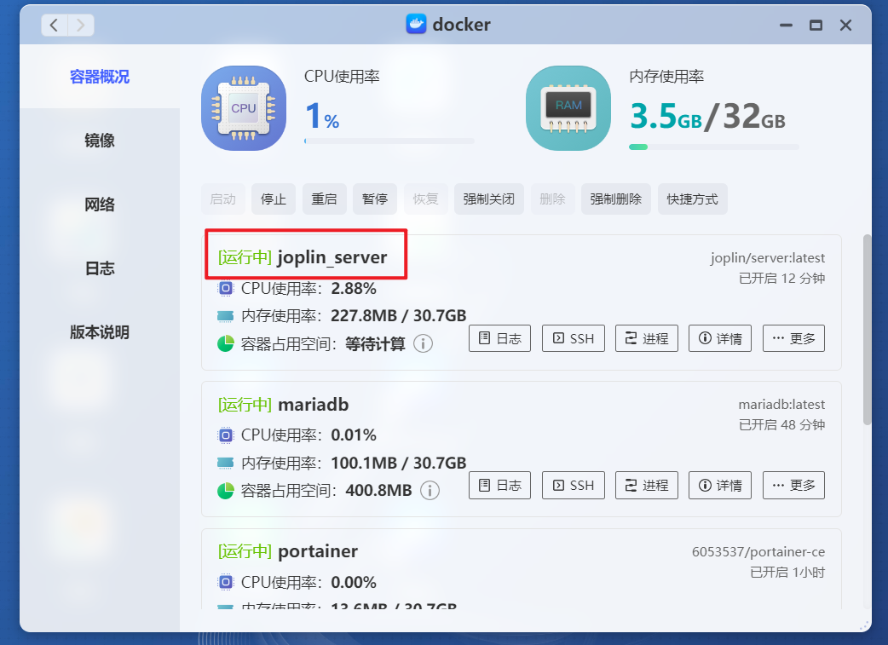Image resolution: width=888 pixels, height=645 pixels.
Task: Click mariadb CPU usage 0.01% value
Action: pyautogui.click(x=354, y=435)
